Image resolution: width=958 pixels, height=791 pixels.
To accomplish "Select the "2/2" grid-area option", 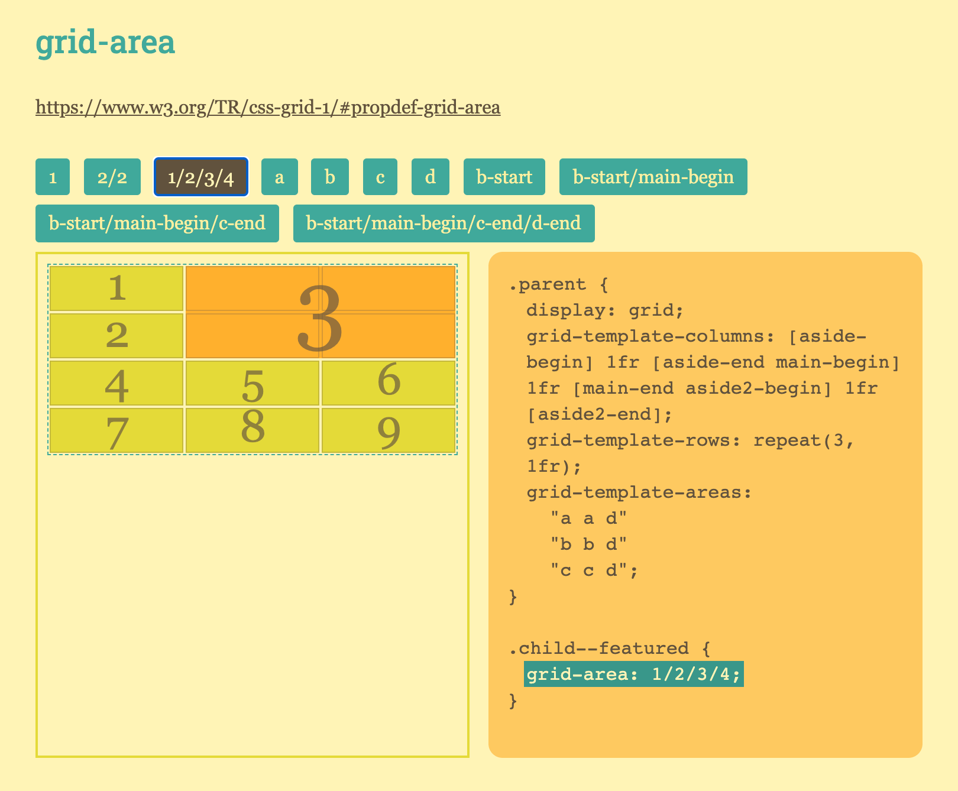I will [112, 176].
